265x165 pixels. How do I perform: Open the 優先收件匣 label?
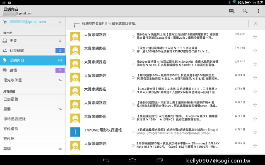pyautogui.click(x=33, y=80)
